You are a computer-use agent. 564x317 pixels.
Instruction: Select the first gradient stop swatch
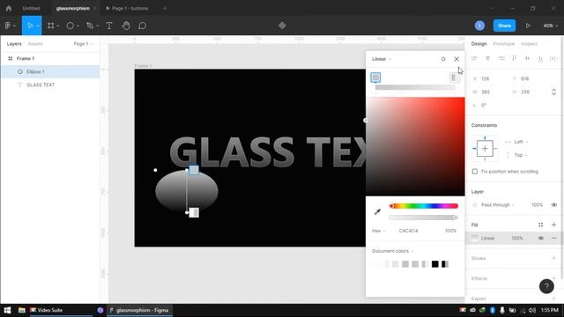pos(375,77)
